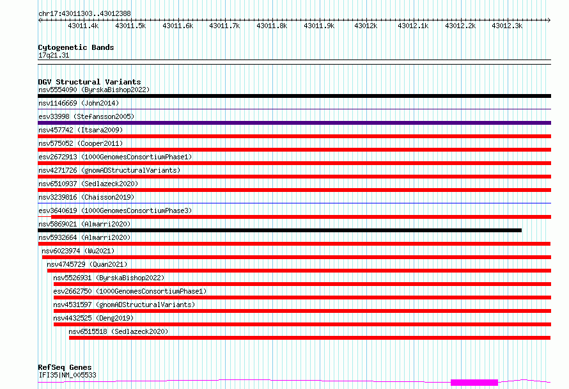Select the nsv457742 (Itsara2009) label
Screen dimensions: 569x389
click(x=81, y=130)
